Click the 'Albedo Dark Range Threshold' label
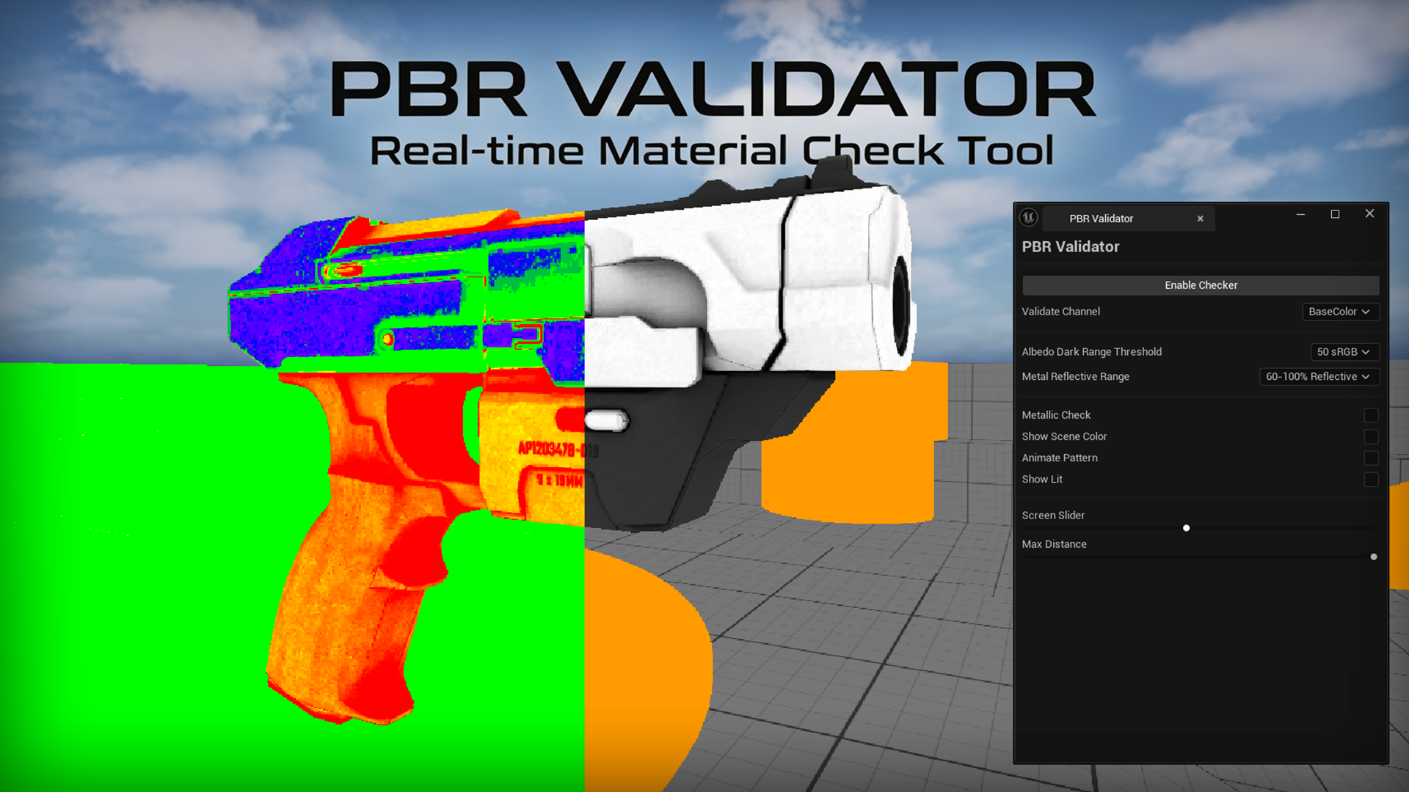Screen dimensions: 1409x792 (x=1091, y=352)
